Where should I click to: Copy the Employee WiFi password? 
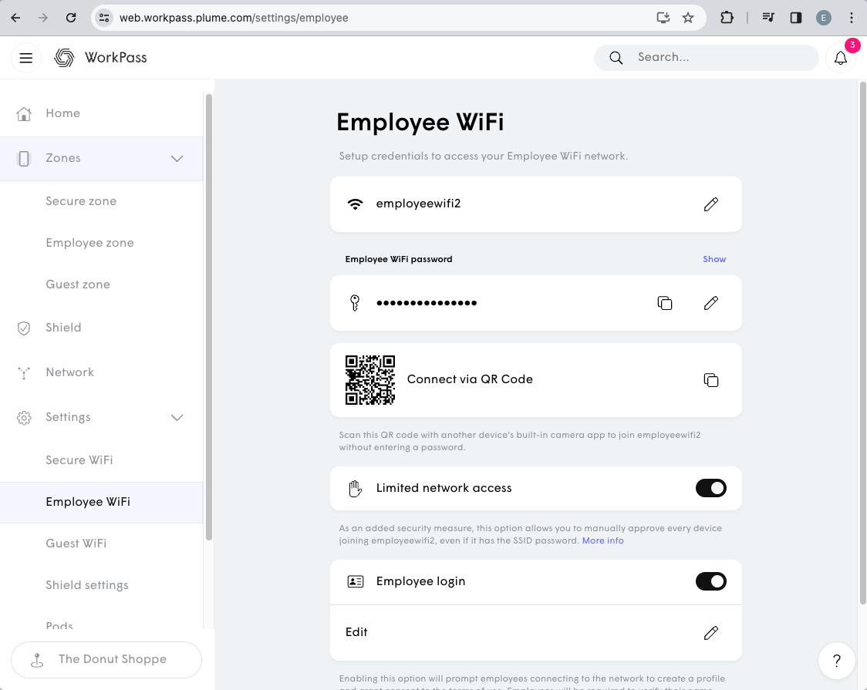click(x=665, y=303)
